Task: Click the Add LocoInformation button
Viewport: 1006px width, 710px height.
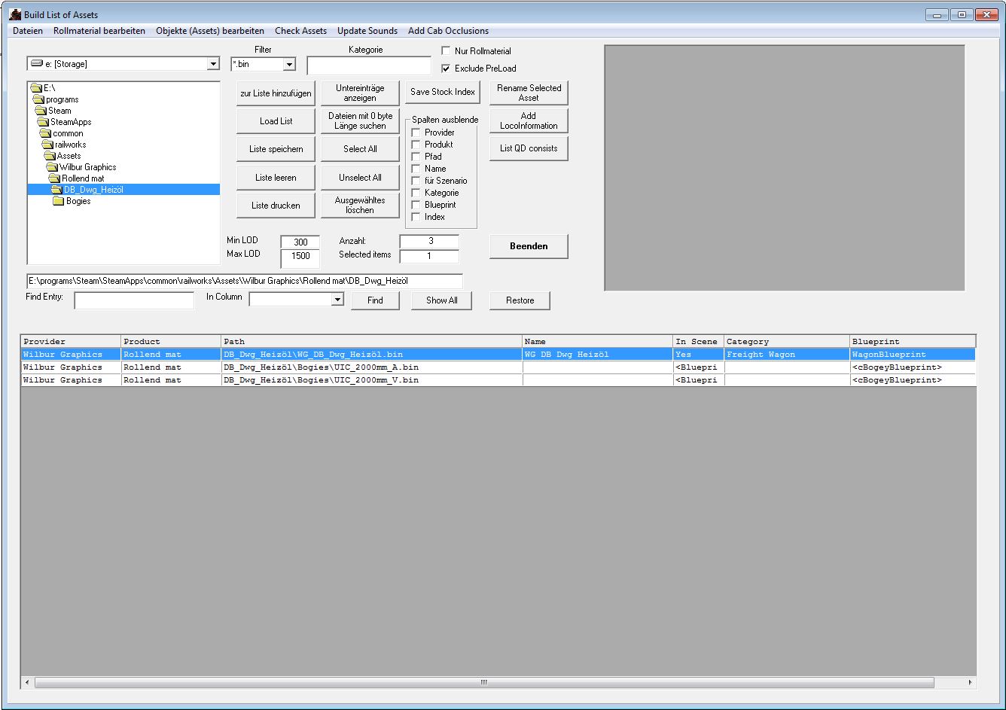Action: coord(529,121)
